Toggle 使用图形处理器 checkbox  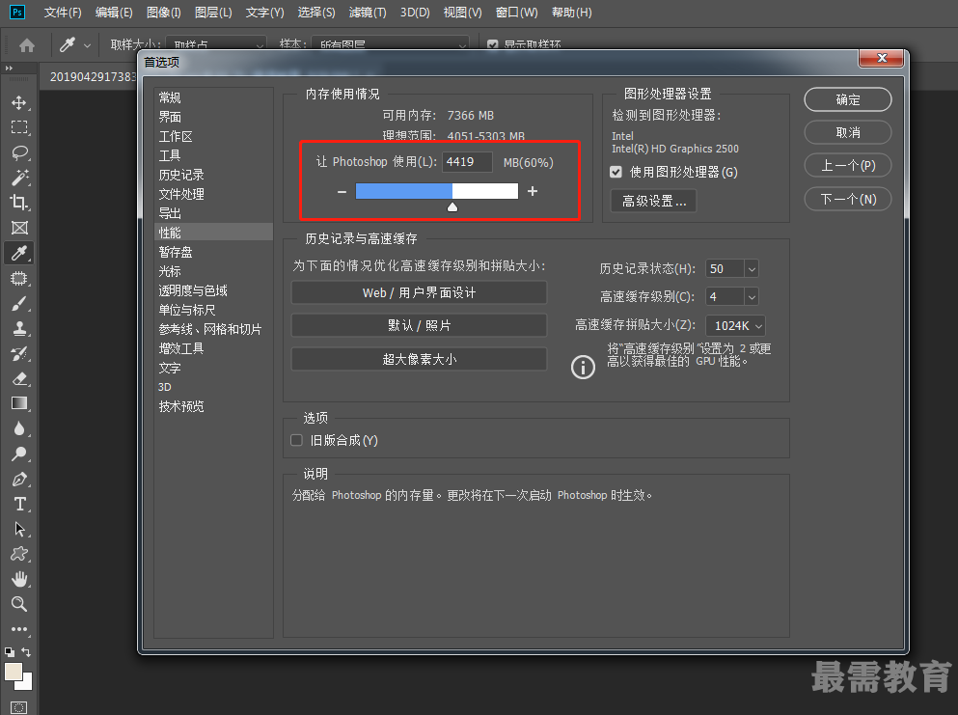tap(616, 173)
